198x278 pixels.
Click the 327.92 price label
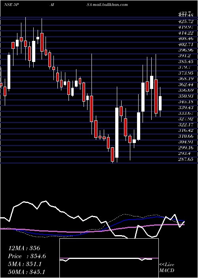click(x=186, y=119)
